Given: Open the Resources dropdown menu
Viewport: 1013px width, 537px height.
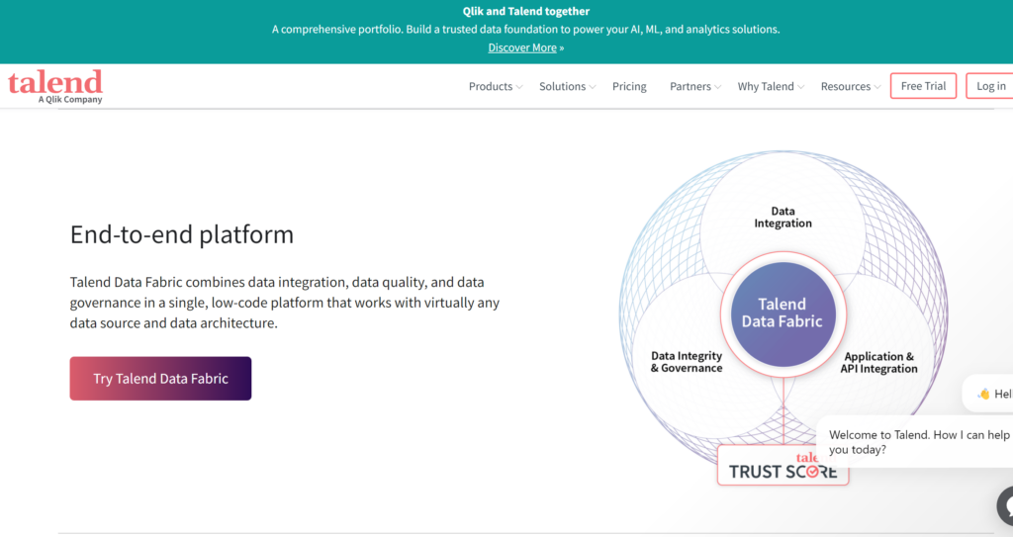Looking at the screenshot, I should pos(851,87).
